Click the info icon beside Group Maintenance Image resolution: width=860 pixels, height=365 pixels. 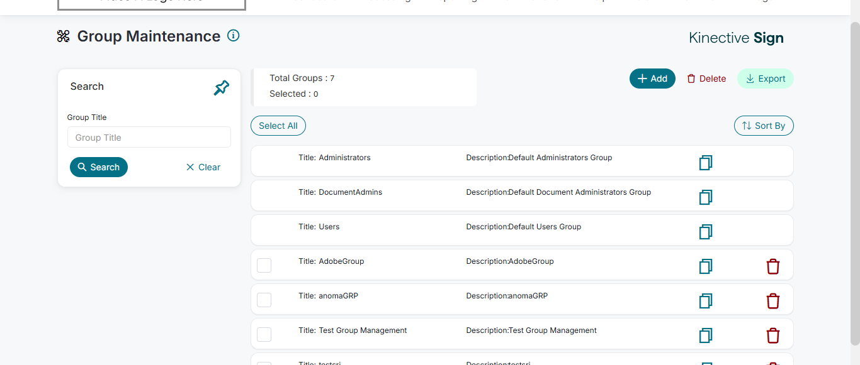pos(233,36)
